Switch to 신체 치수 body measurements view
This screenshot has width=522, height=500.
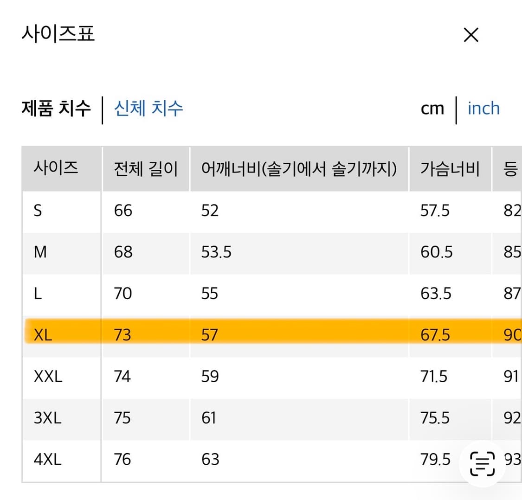[148, 108]
